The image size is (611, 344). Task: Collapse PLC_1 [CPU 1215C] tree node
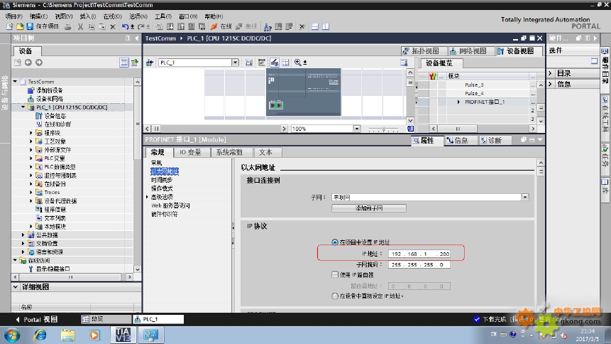pyautogui.click(x=23, y=107)
